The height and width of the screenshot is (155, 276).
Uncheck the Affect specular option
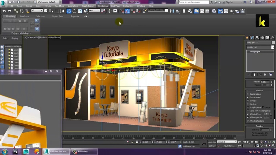click(x=248, y=117)
